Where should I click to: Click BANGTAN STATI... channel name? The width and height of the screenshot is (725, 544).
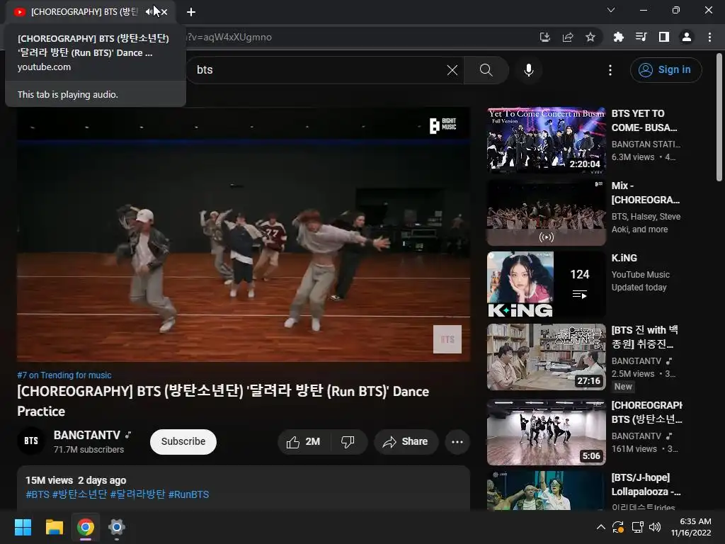pos(646,144)
